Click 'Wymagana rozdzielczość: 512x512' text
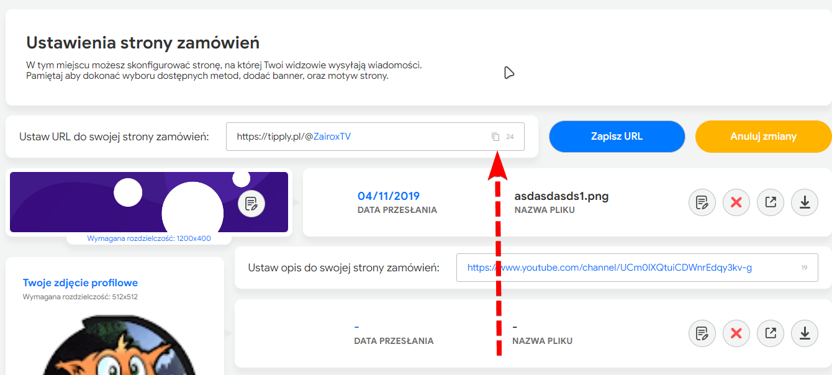This screenshot has height=375, width=832. pyautogui.click(x=80, y=297)
